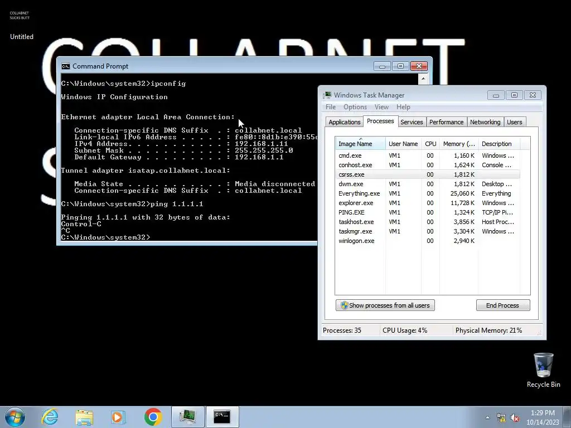The image size is (571, 428).
Task: Open the Windows Start menu orb
Action: coord(15,417)
